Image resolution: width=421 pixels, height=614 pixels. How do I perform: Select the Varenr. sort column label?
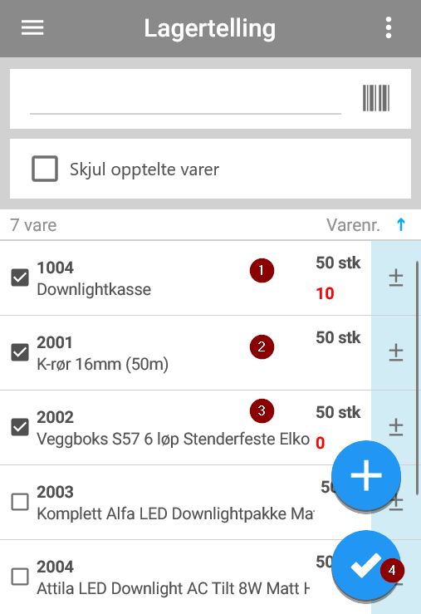point(353,225)
